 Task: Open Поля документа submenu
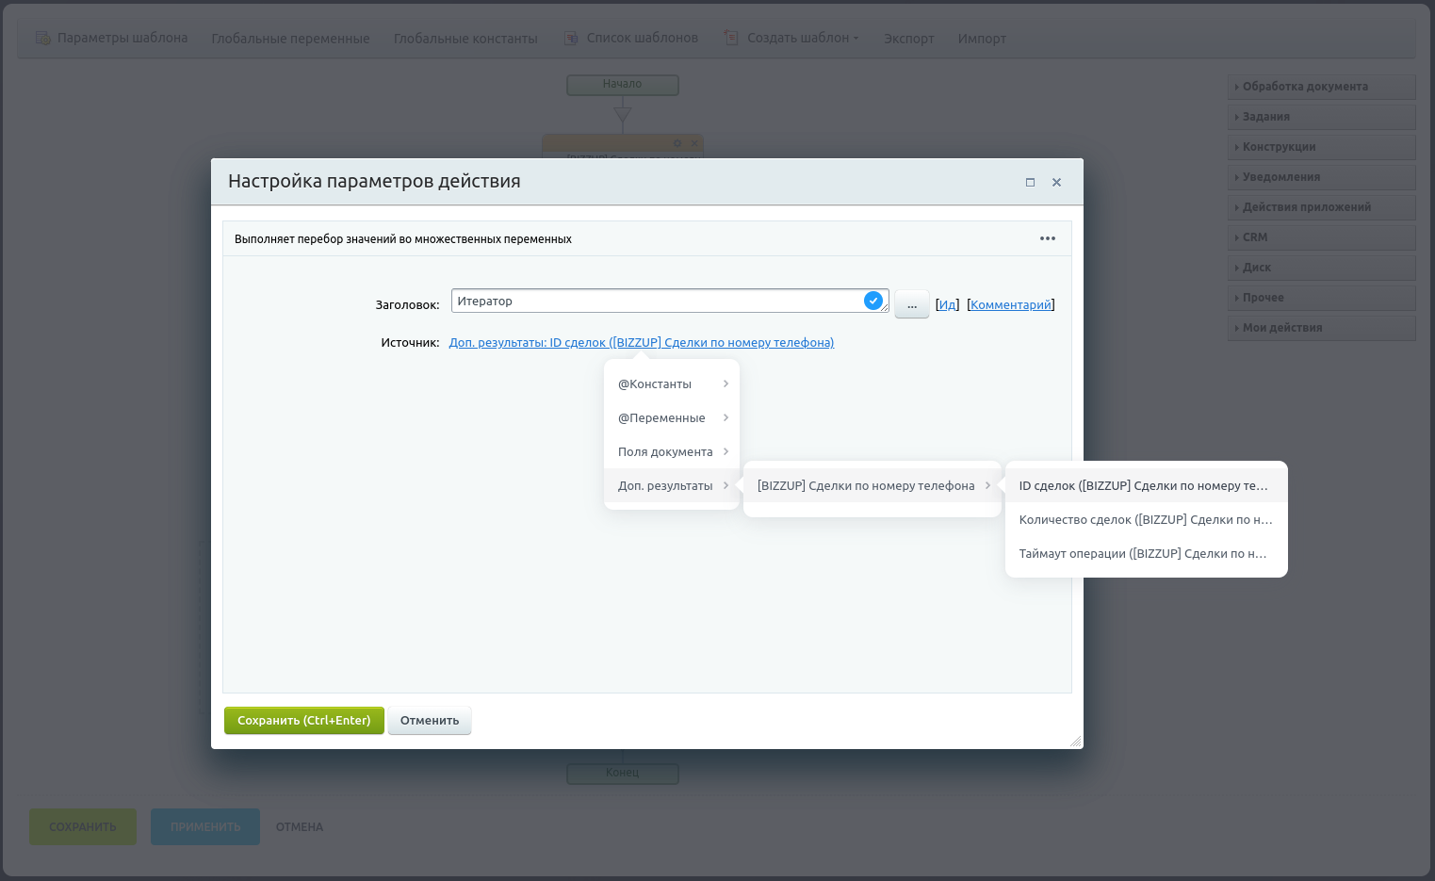pos(672,452)
